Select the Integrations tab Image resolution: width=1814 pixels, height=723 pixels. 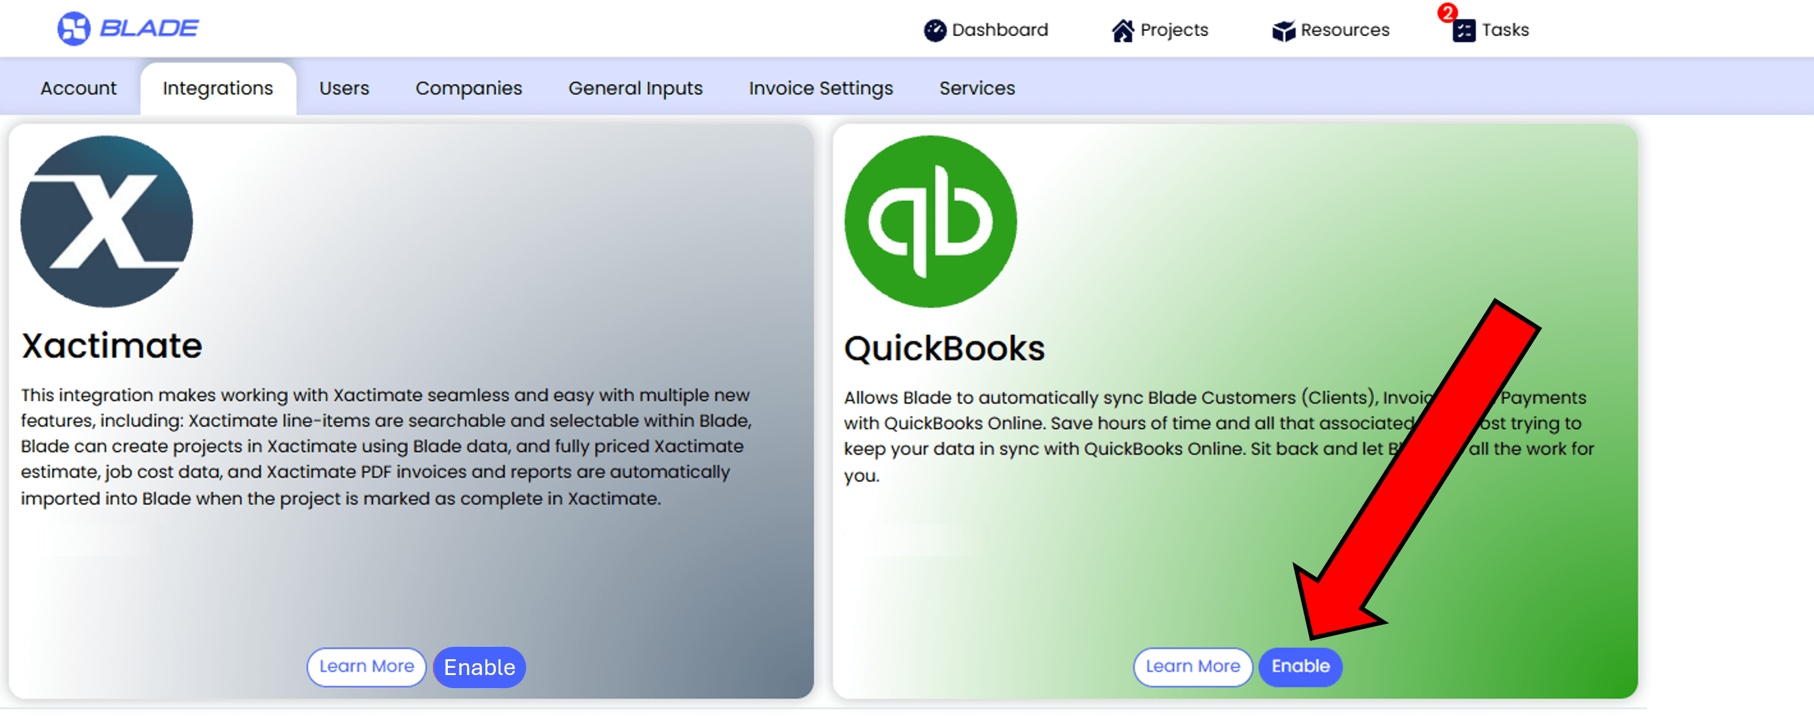point(218,88)
